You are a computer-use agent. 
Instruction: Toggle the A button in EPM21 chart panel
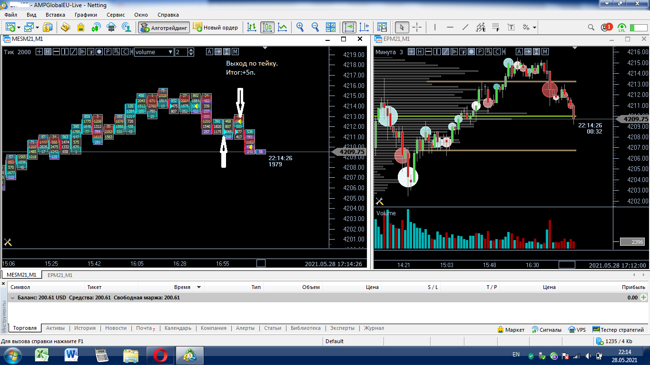(520, 52)
